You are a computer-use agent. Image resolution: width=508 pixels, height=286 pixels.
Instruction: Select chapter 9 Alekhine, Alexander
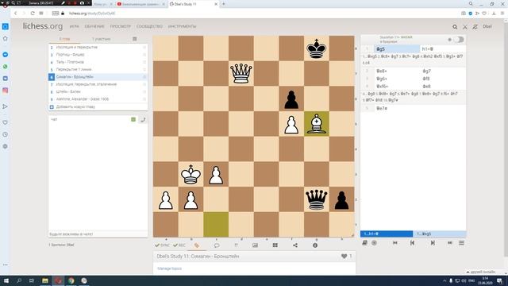[98, 99]
